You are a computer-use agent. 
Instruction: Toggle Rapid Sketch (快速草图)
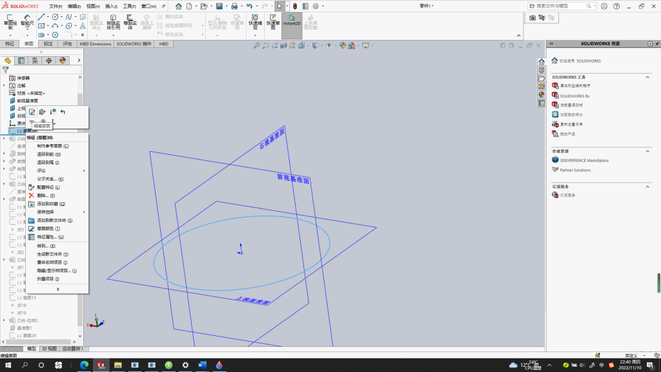pos(273,22)
